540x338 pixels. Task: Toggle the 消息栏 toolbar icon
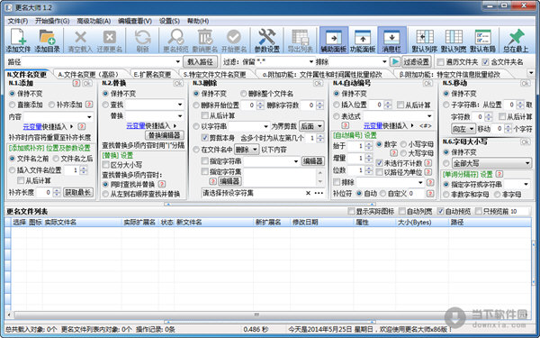point(391,41)
